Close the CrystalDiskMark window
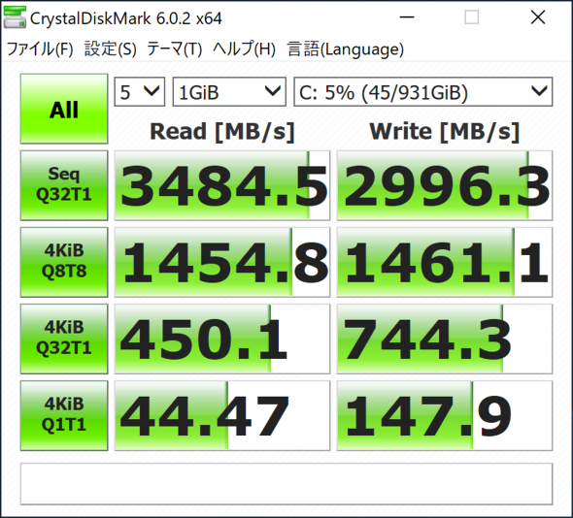573x518 pixels. [538, 17]
